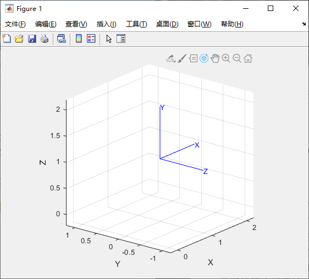Click the Link Plot toolbar icon
This screenshot has width=309, height=279.
(x=61, y=39)
